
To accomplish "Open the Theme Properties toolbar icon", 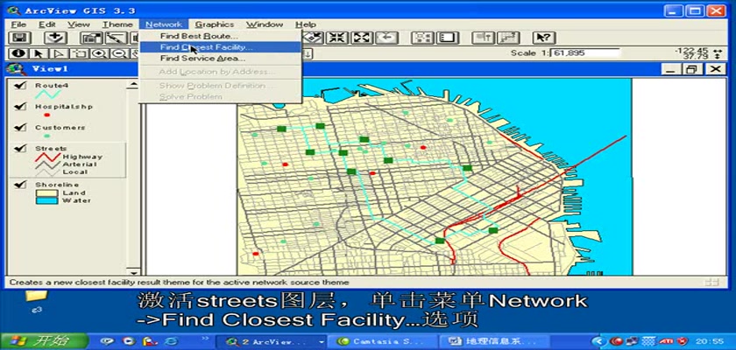I will 91,38.
